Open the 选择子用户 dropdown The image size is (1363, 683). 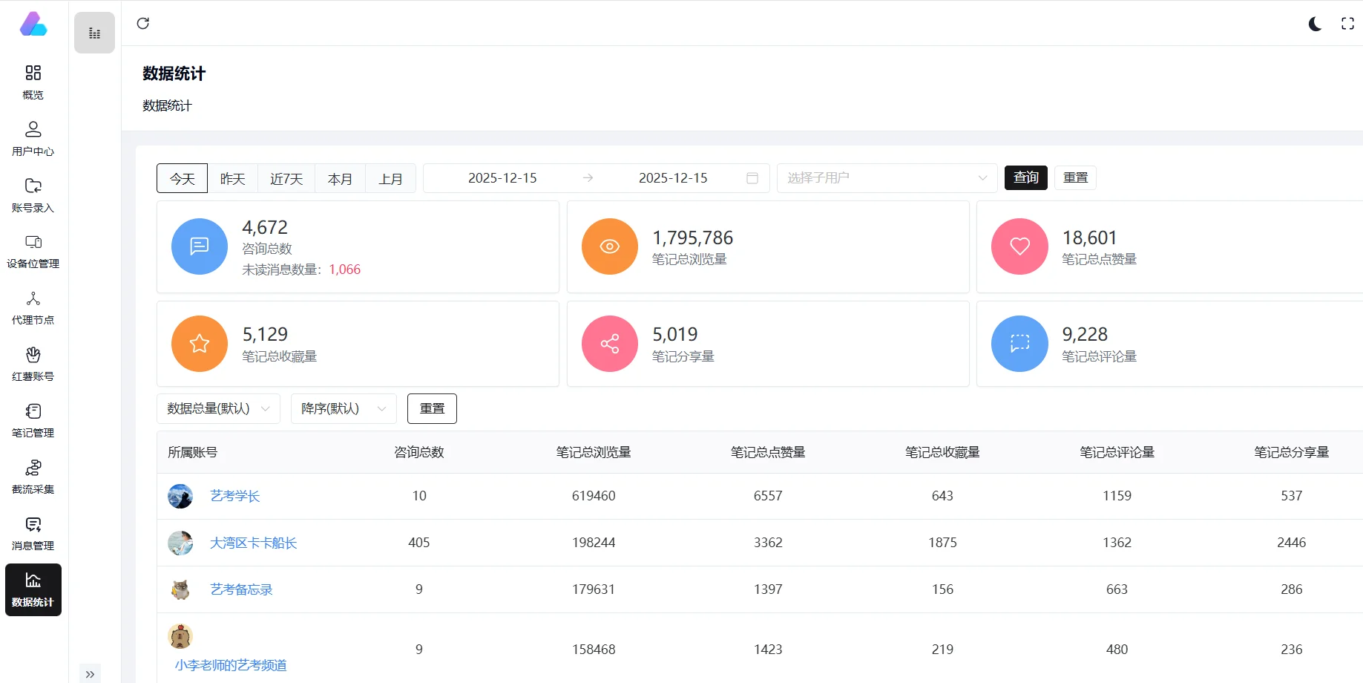(x=887, y=177)
